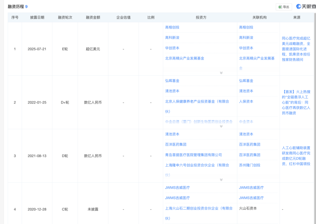Image resolution: width=316 pixels, height=224 pixels.
Task: Open 百洋医药集团 in the 投资方 column
Action: [176, 144]
